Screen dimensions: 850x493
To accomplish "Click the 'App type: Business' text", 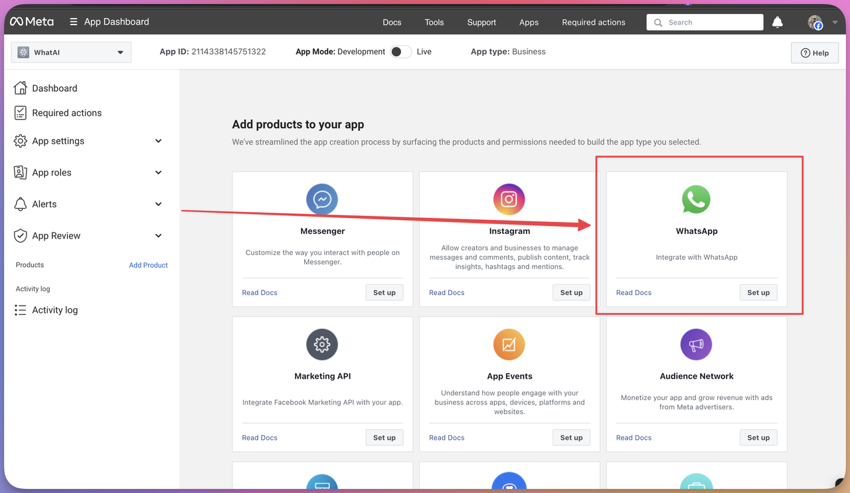I will coord(508,51).
